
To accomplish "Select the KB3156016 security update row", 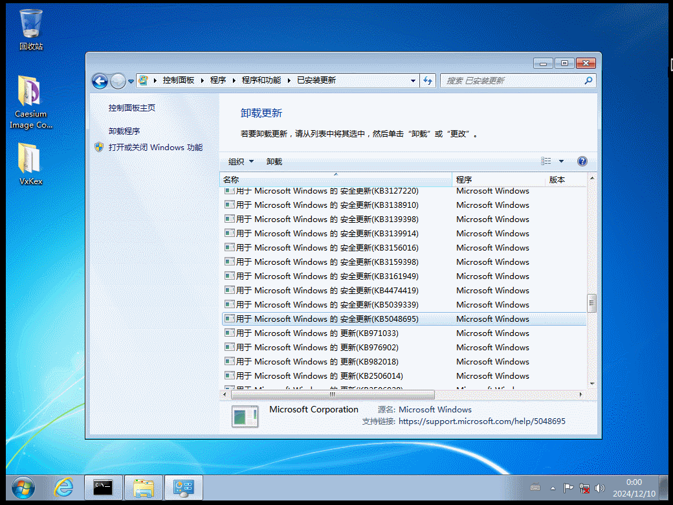I will [x=404, y=247].
